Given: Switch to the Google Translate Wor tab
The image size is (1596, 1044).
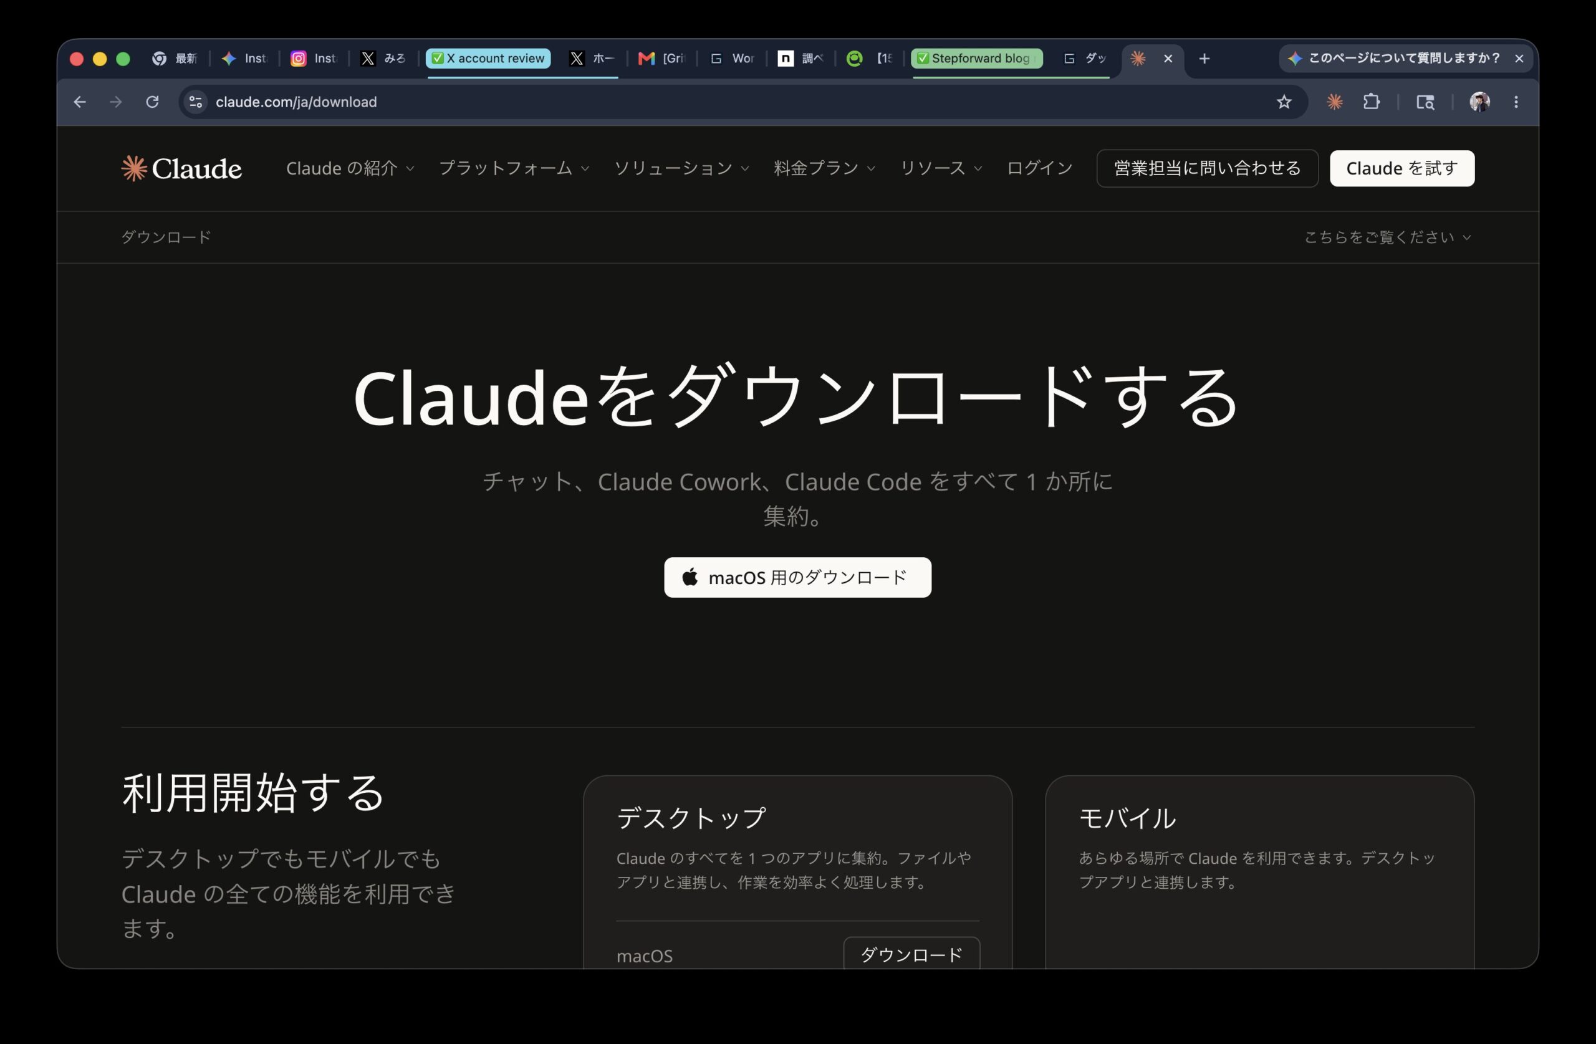Looking at the screenshot, I should [732, 59].
